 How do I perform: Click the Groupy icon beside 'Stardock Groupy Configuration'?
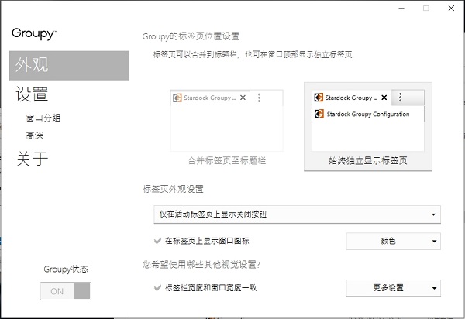(x=319, y=114)
